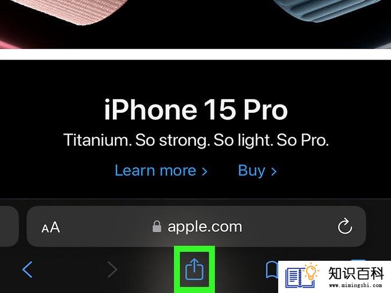391x293 pixels.
Task: Go back with the blue back arrow
Action: pyautogui.click(x=27, y=269)
